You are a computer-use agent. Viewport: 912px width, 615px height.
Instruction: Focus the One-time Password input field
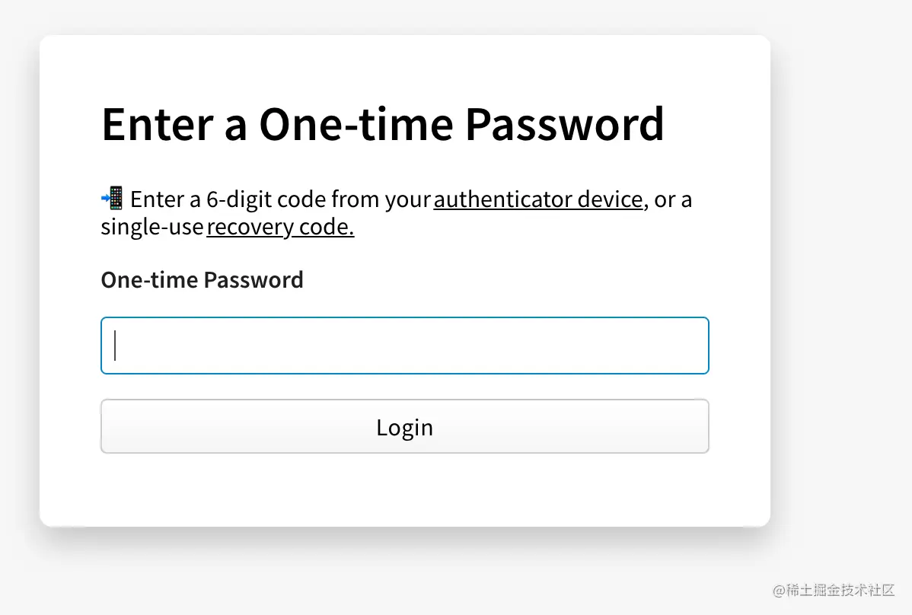[x=404, y=346]
